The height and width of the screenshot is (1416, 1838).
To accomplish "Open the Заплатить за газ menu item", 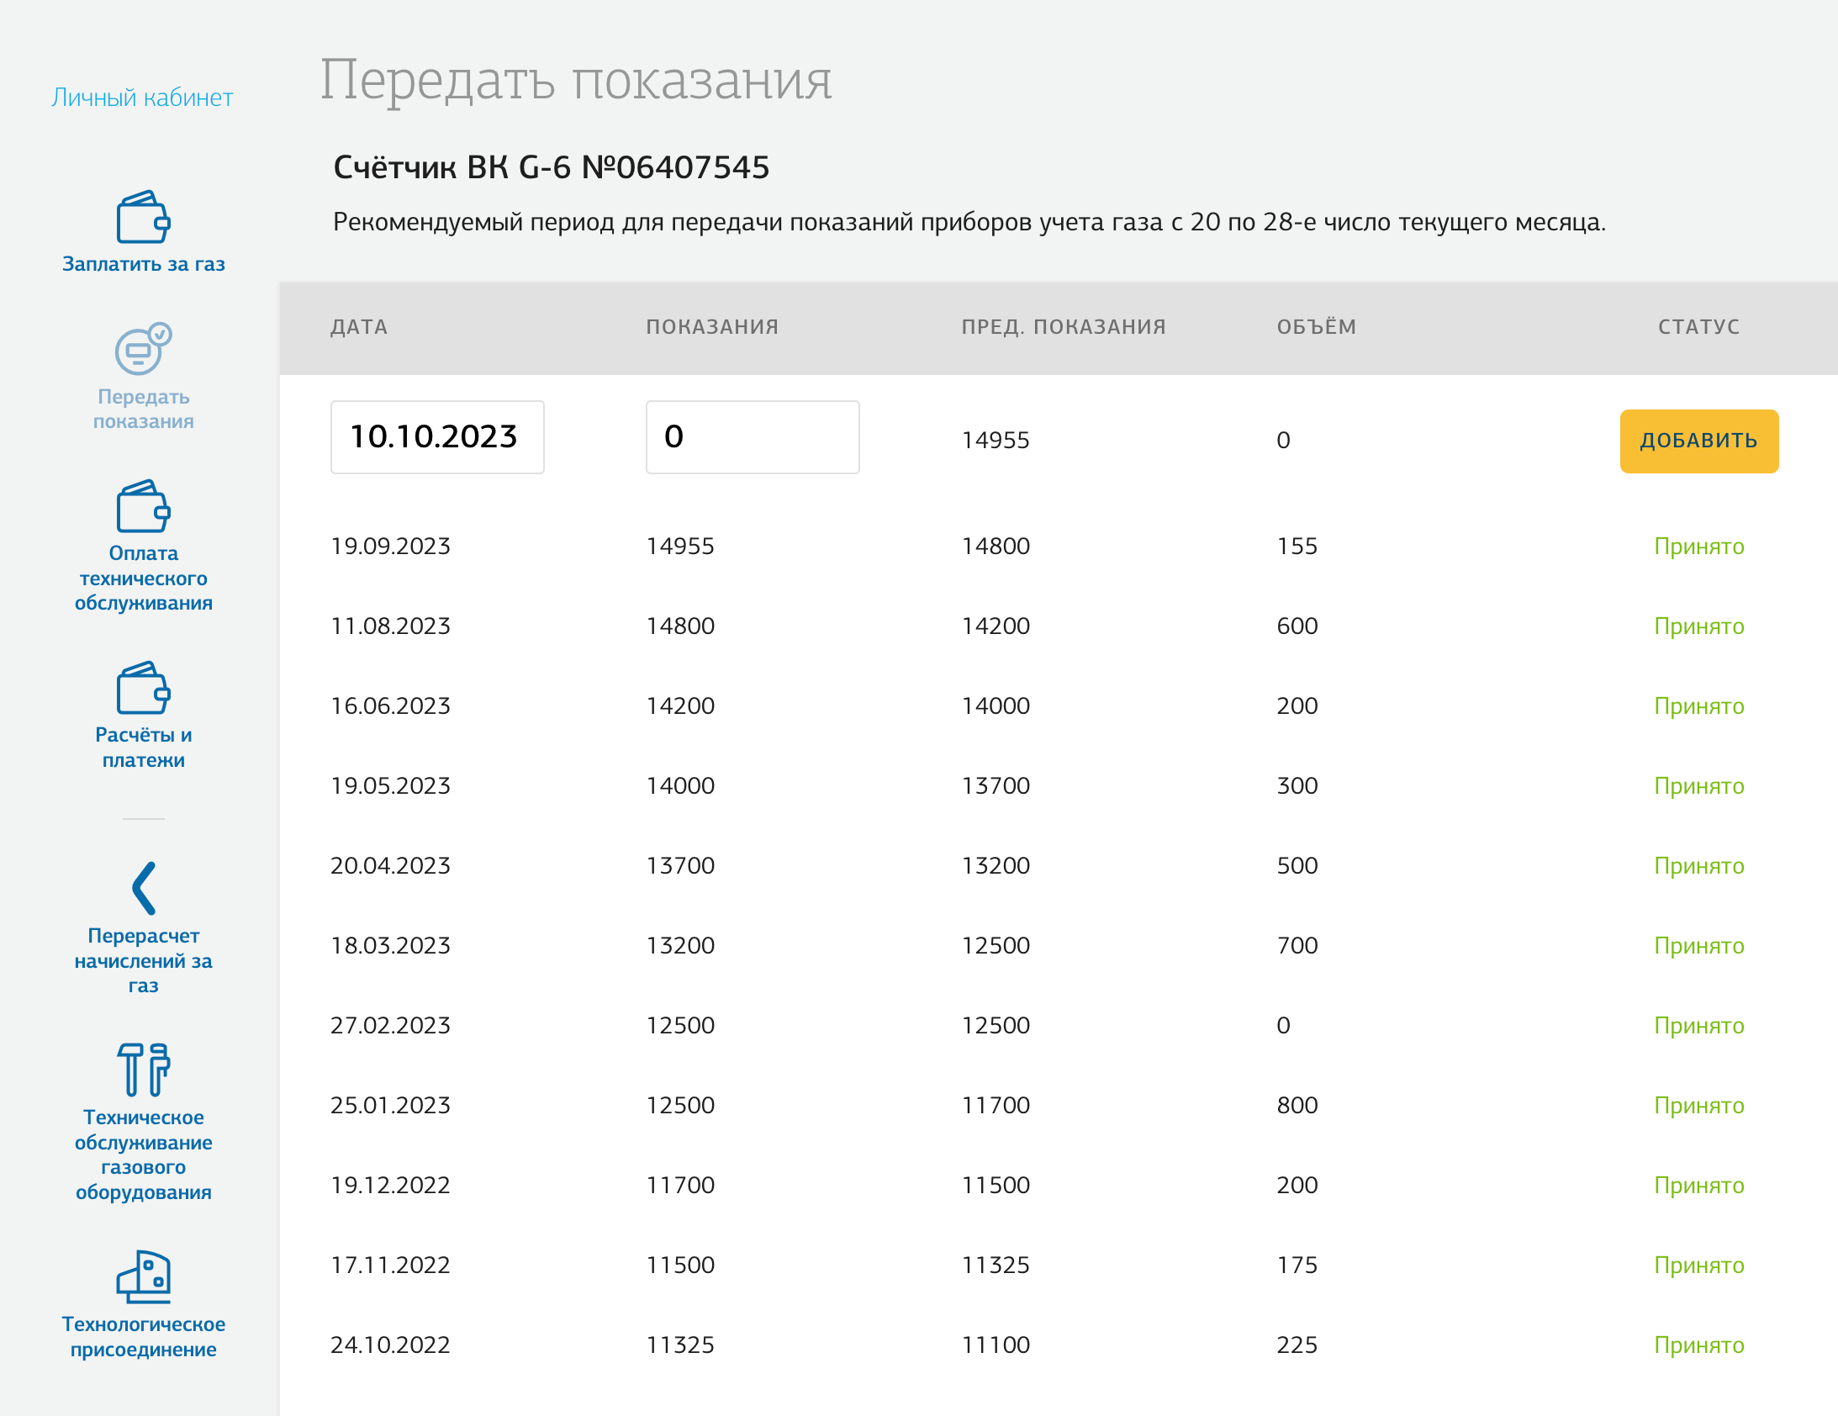I will tap(144, 263).
